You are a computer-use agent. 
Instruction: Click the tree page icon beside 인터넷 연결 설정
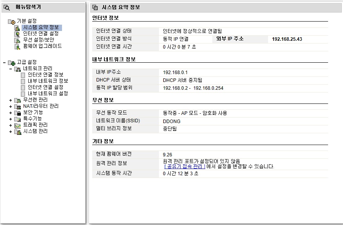[x=23, y=88]
